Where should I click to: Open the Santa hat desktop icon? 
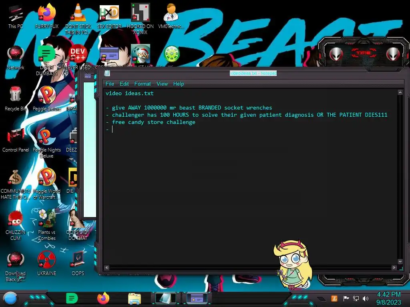[x=141, y=54]
